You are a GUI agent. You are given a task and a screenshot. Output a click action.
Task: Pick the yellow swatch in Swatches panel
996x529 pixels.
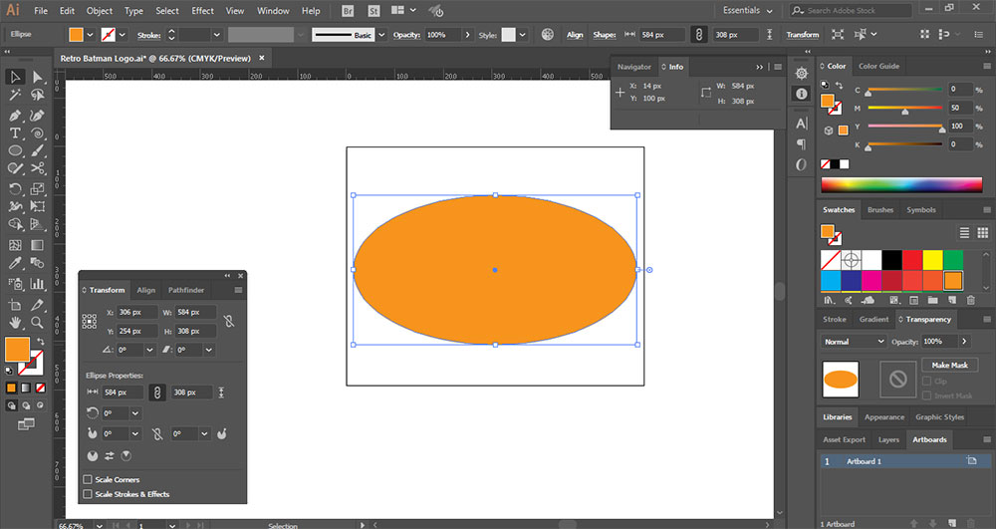point(932,260)
